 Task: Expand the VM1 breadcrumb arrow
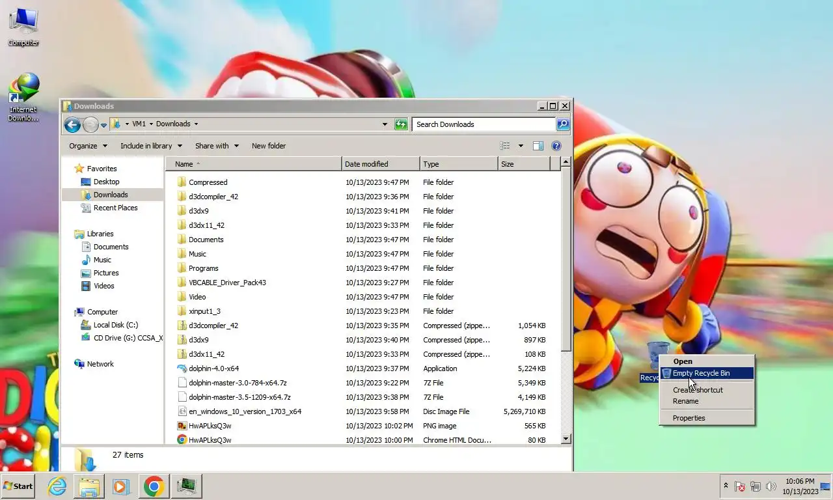(151, 124)
